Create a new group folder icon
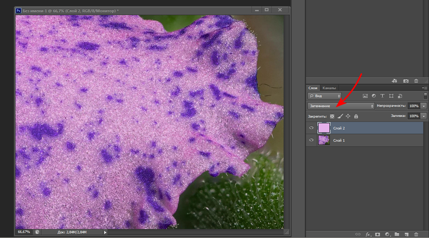The image size is (429, 238). [397, 234]
